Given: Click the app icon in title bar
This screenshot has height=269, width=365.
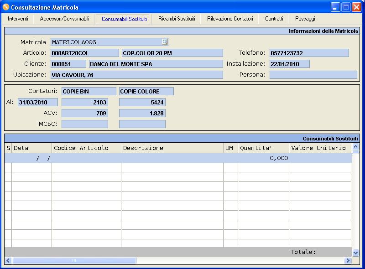Looking at the screenshot, I should pyautogui.click(x=6, y=7).
